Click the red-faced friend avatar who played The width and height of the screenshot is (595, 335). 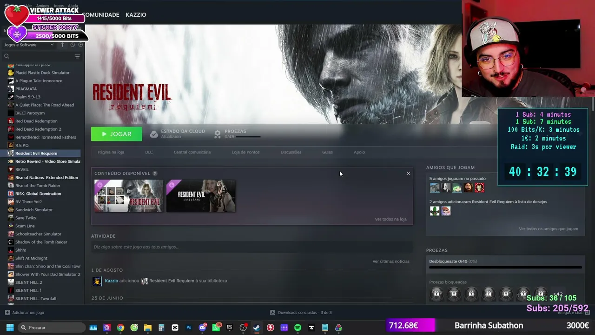pos(480,188)
